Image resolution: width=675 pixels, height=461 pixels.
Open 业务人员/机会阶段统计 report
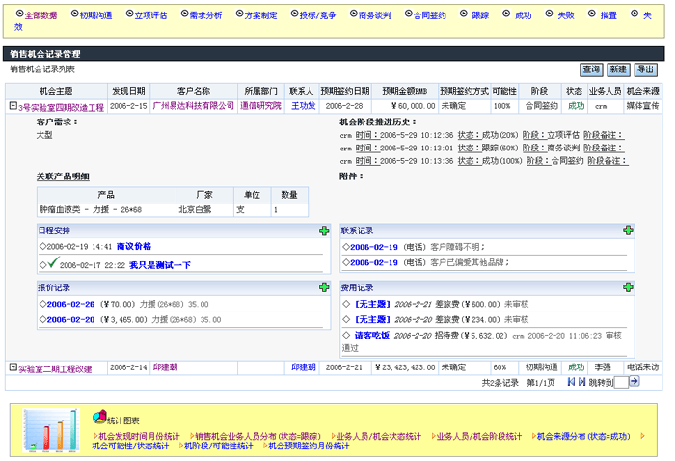pos(479,437)
